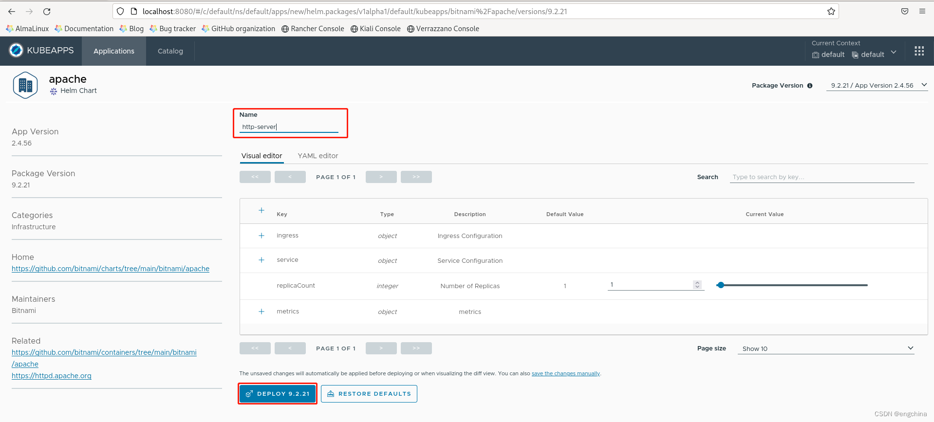Open the Page size Show 10 dropdown

tap(826, 349)
